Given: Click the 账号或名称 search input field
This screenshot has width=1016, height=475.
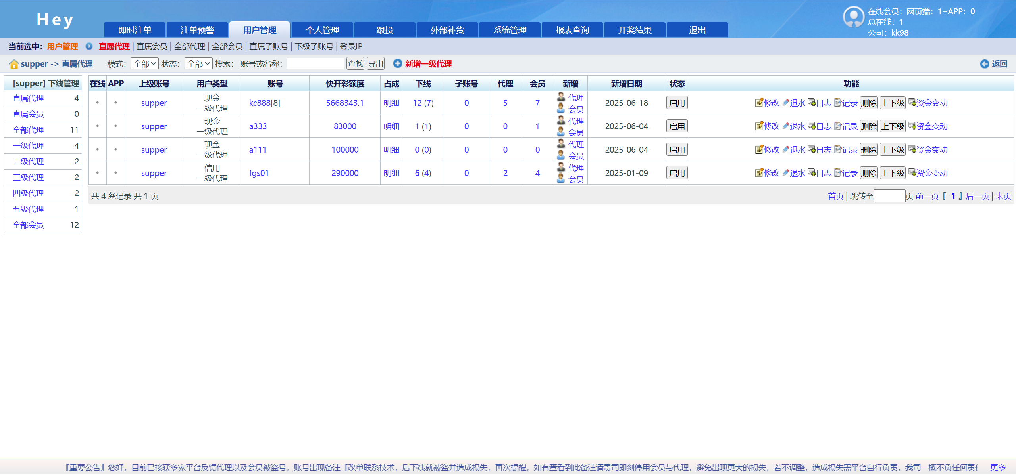Looking at the screenshot, I should (315, 64).
